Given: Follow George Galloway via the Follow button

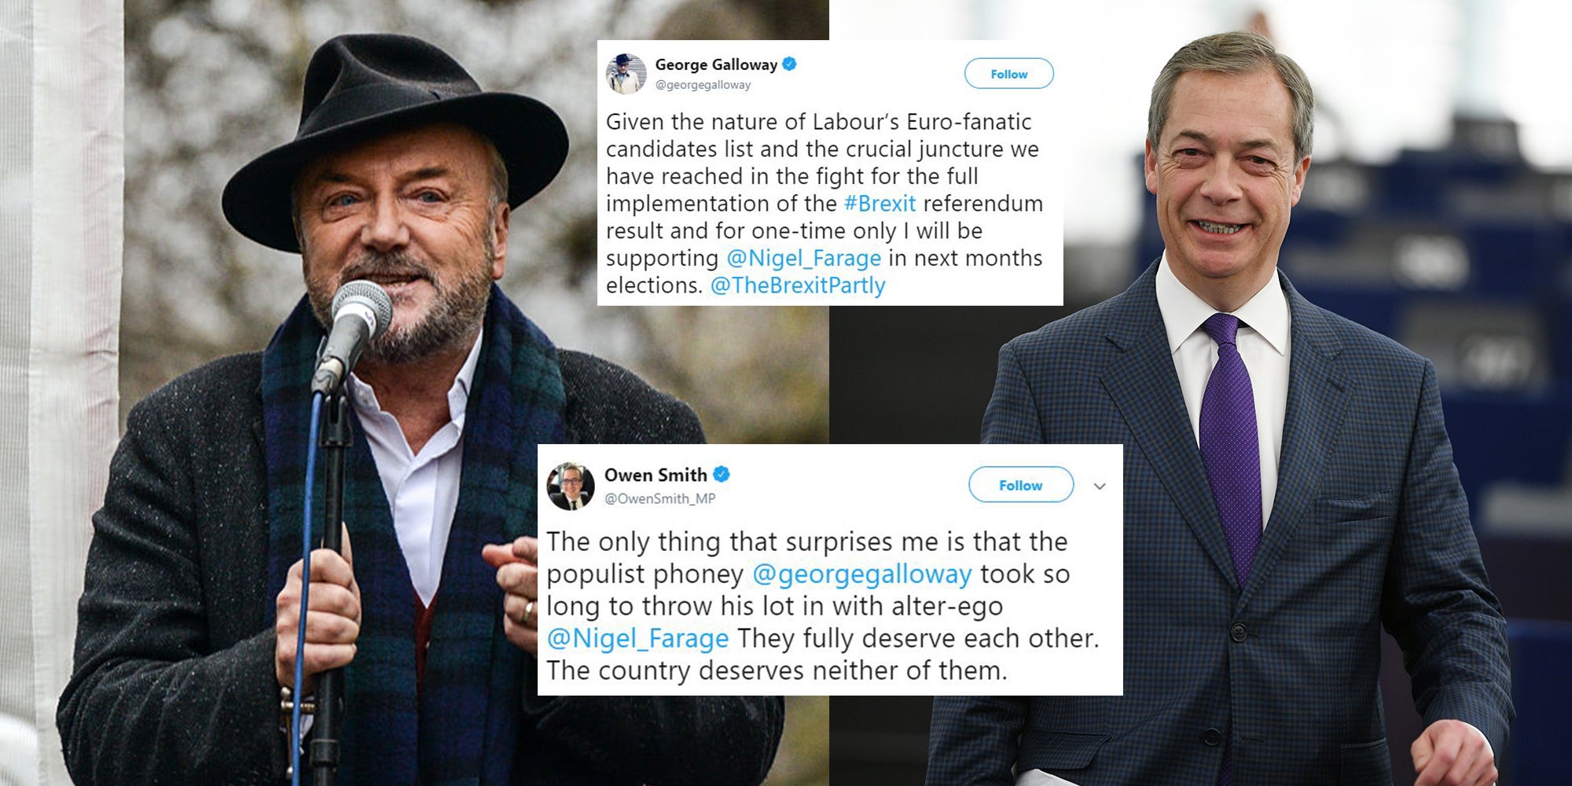Looking at the screenshot, I should pyautogui.click(x=1008, y=74).
